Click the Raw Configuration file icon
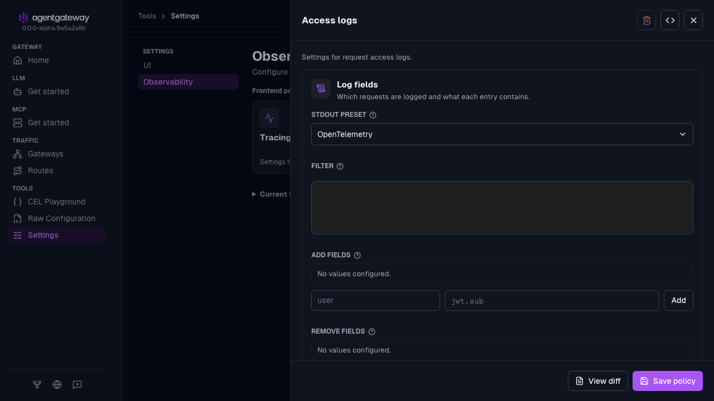This screenshot has height=401, width=714. click(x=18, y=218)
